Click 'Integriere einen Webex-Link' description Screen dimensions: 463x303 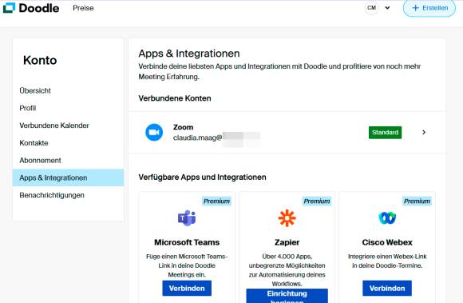[387, 261]
